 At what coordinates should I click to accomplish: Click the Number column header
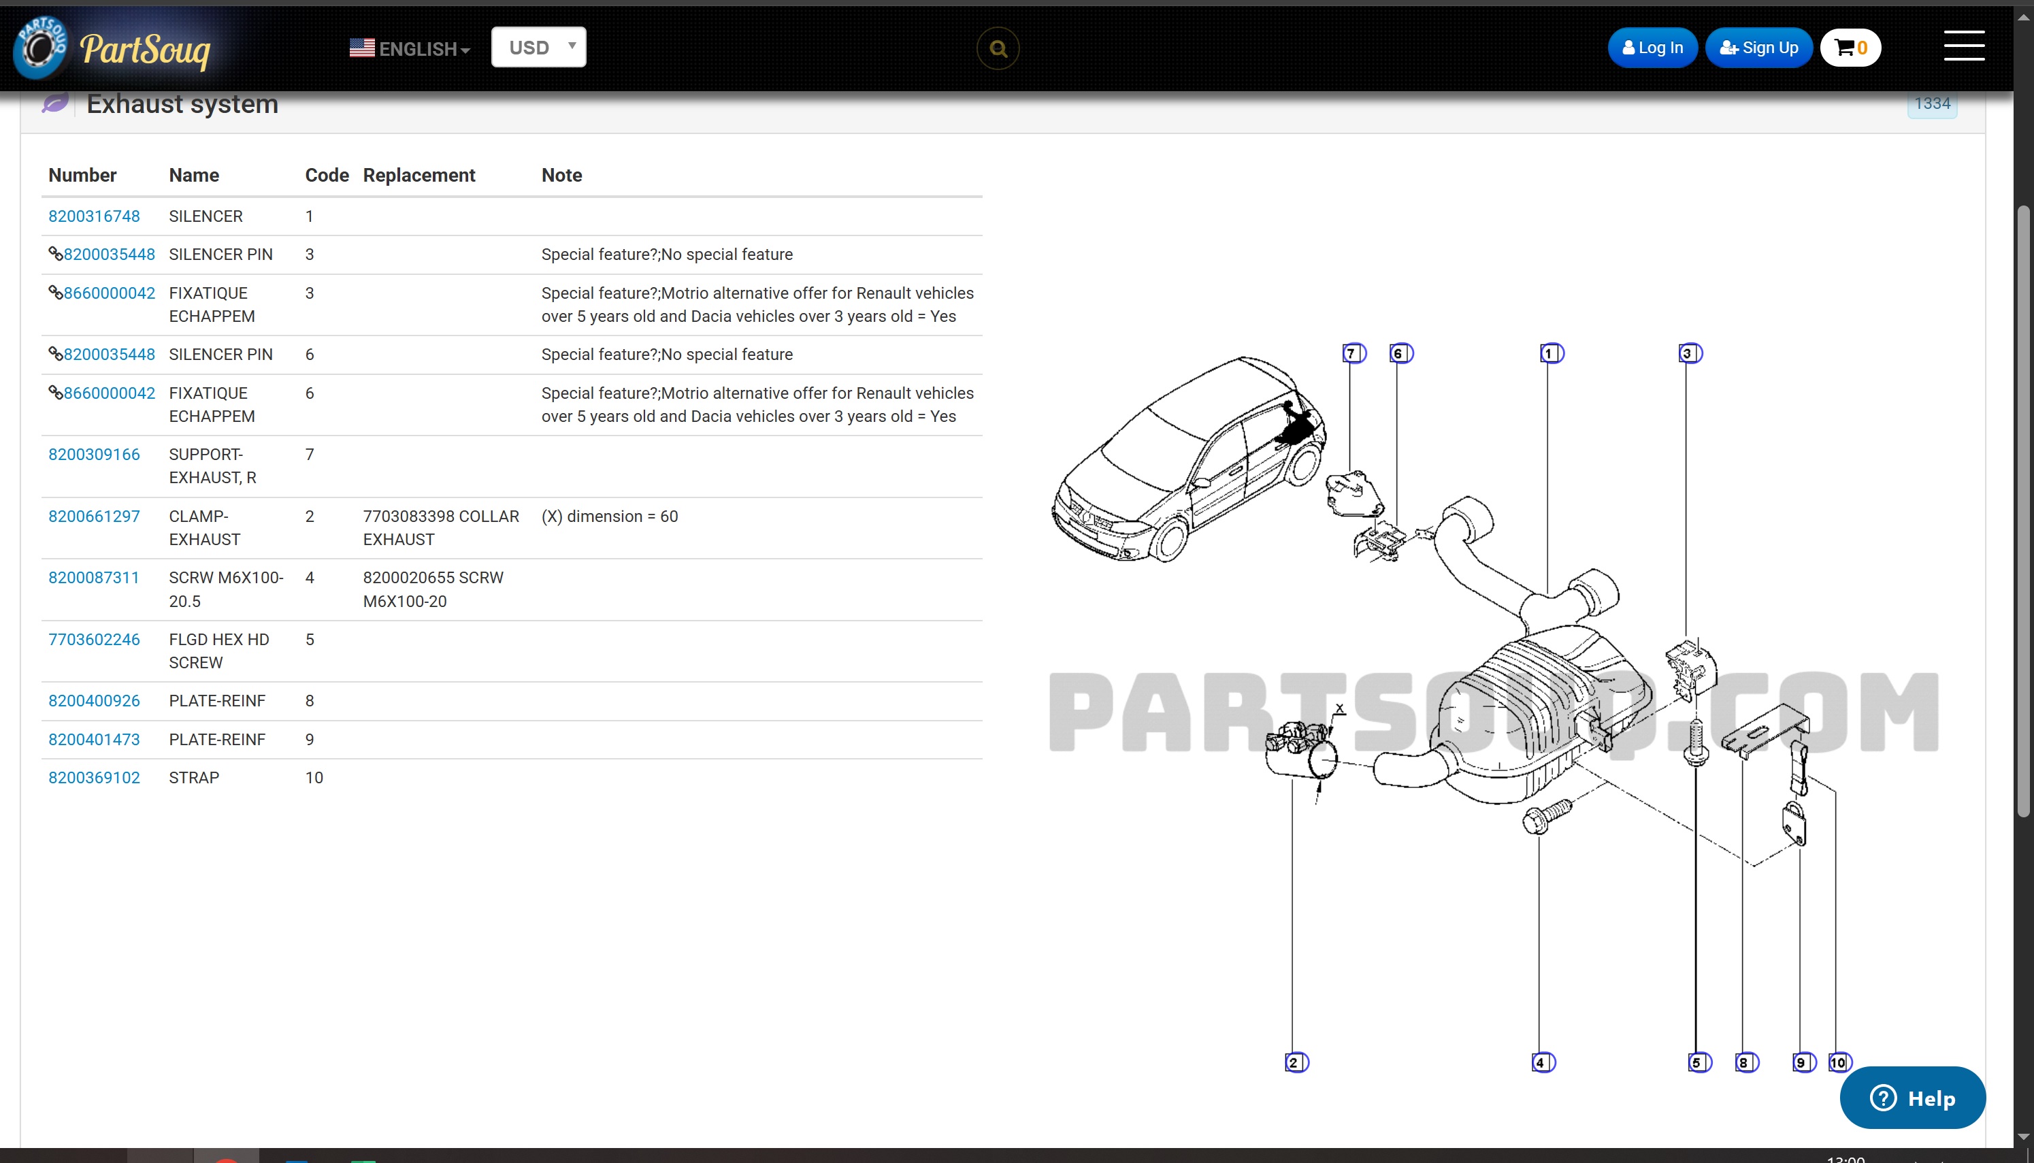[82, 176]
